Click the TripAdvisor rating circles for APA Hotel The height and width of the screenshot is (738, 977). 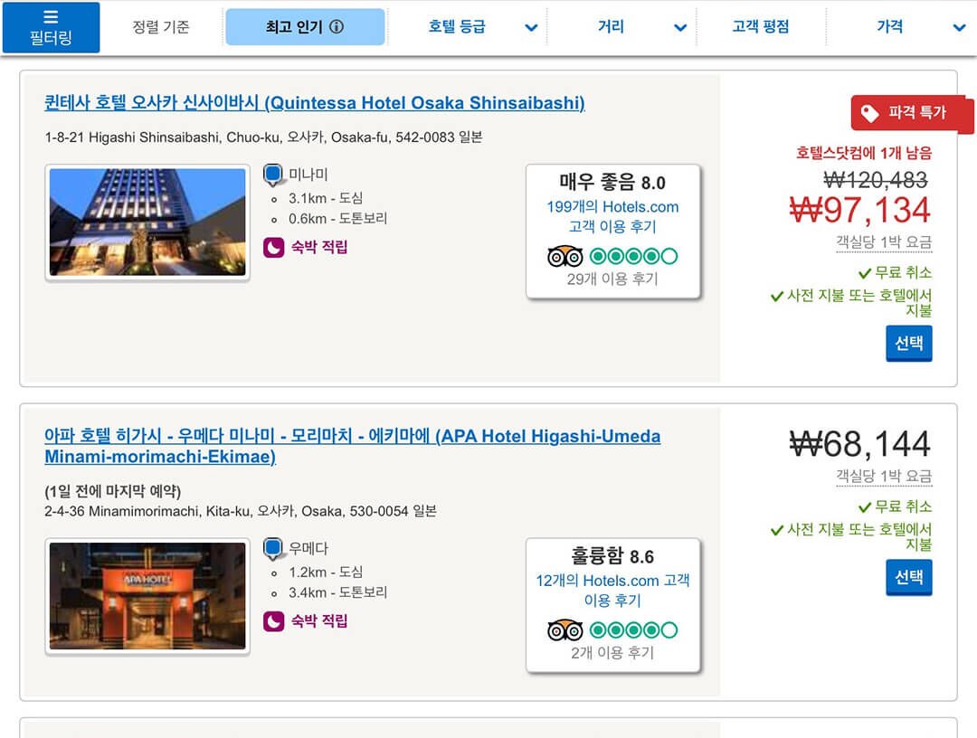coord(633,629)
